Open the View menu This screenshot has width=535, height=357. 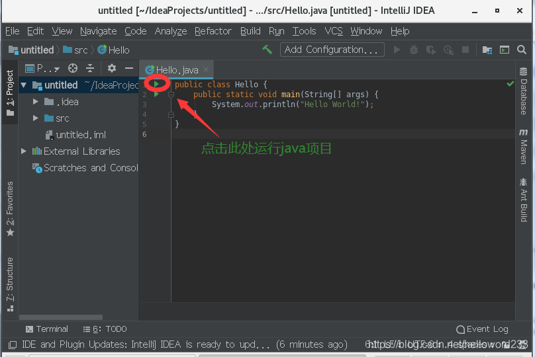(62, 31)
